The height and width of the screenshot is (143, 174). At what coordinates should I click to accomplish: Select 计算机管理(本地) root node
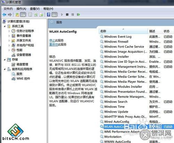[x=18, y=21]
